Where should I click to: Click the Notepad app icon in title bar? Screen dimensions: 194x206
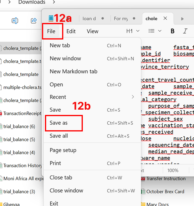tap(51, 18)
